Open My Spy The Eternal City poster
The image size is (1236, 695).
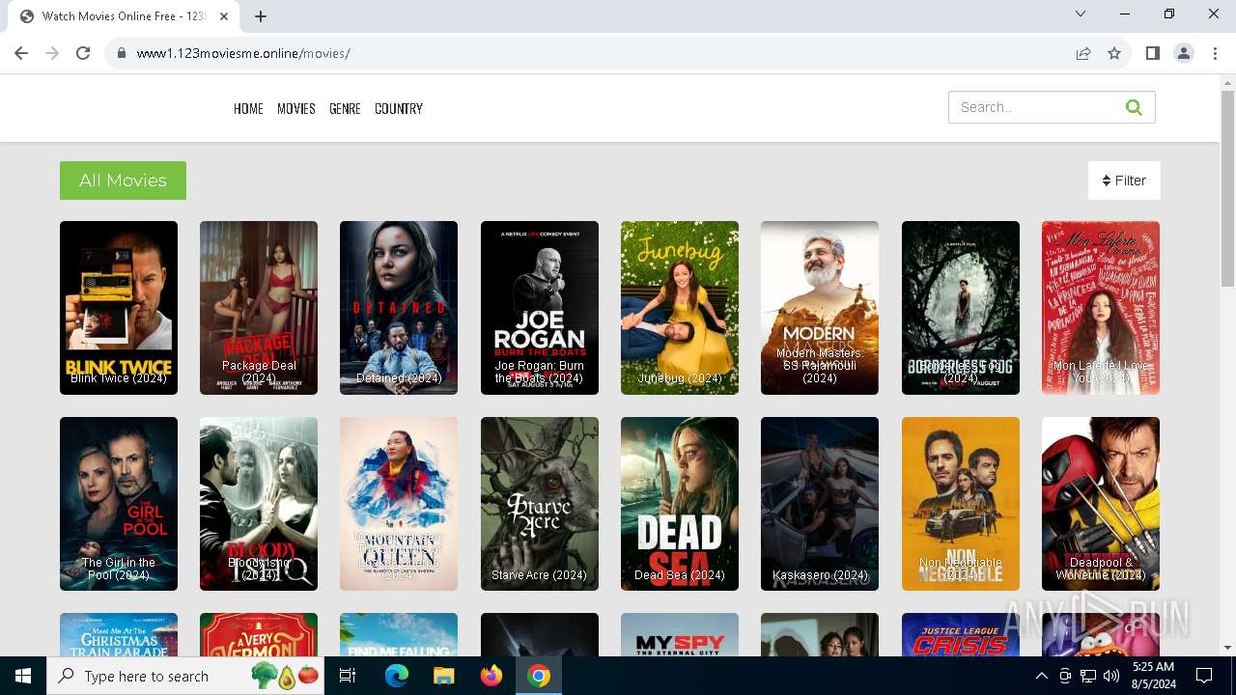pyautogui.click(x=680, y=635)
